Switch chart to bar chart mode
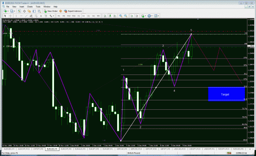Screen dimensions: 256x156 pos(105,16)
